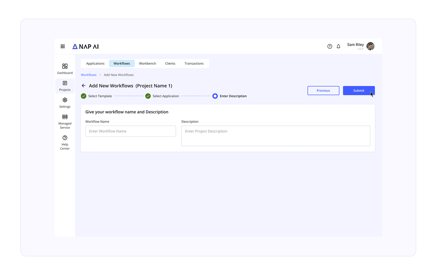
Task: Submit the new workflow
Action: coord(359,91)
